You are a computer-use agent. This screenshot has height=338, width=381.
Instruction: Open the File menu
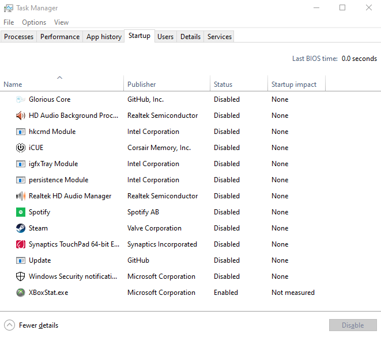[9, 22]
